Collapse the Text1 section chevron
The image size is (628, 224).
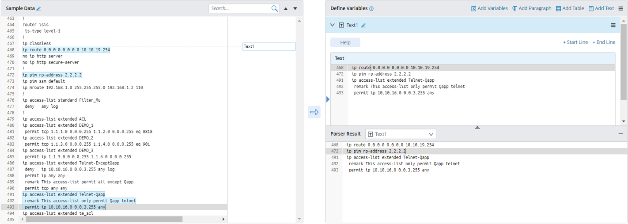333,25
